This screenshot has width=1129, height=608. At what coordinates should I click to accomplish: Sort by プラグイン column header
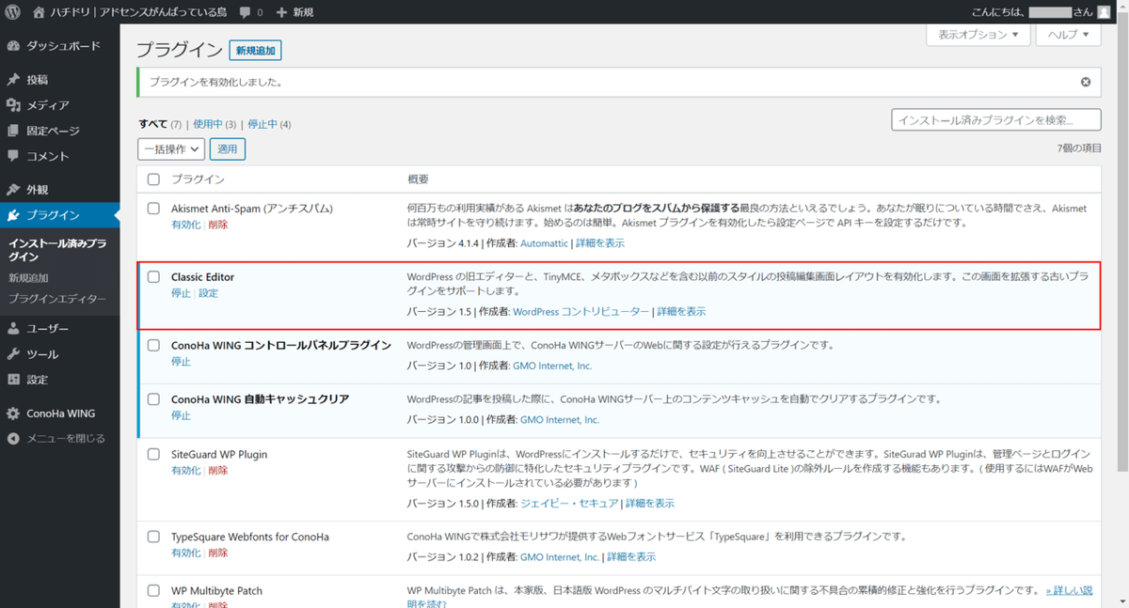(x=198, y=179)
